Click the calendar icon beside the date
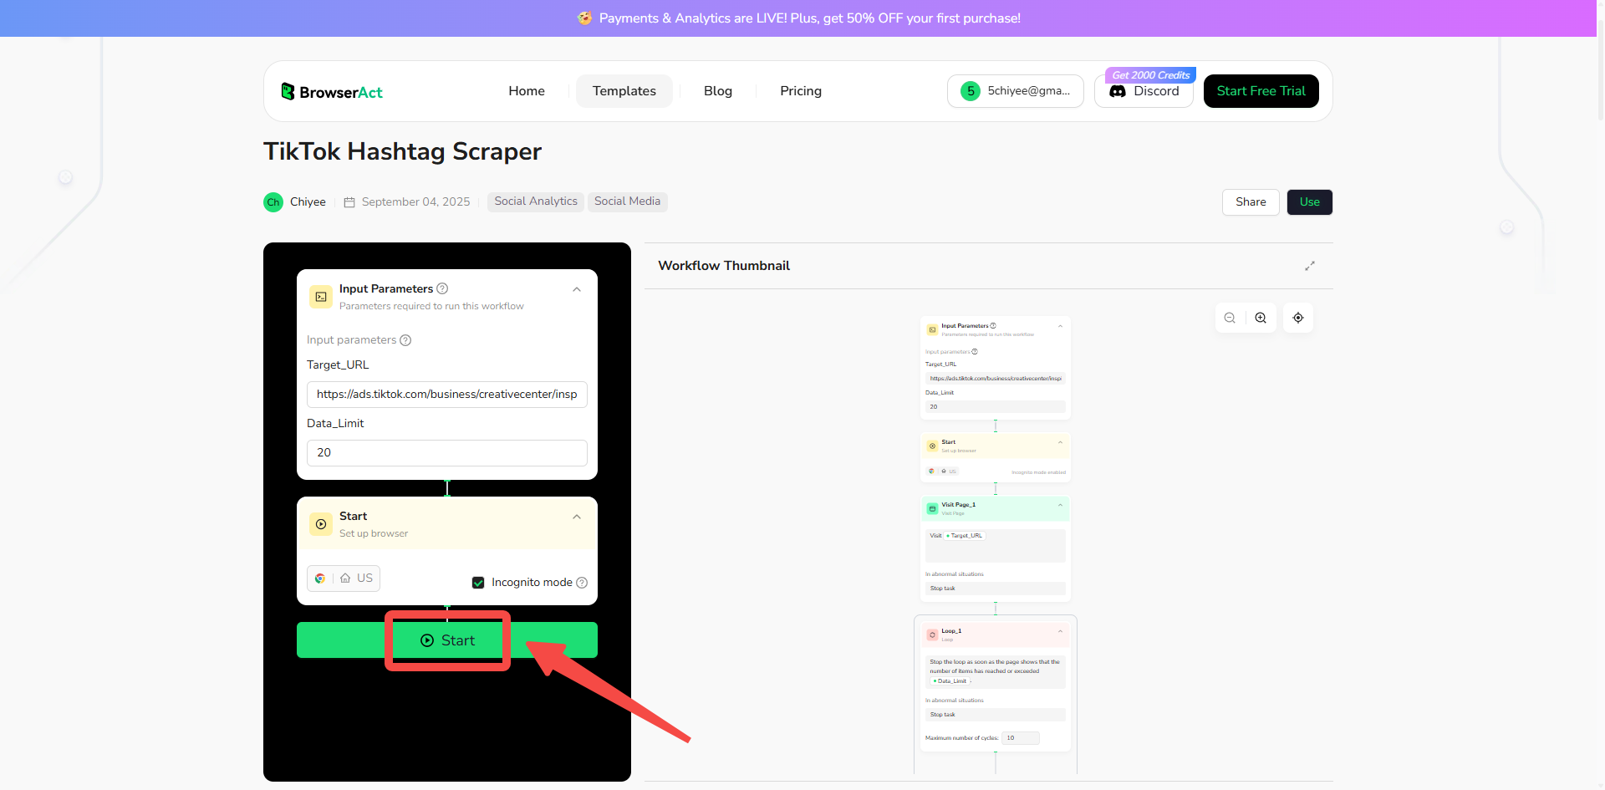Screen dimensions: 1605x790 [x=349, y=202]
